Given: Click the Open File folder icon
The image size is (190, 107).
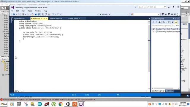Looking at the screenshot, I should click(32, 14).
